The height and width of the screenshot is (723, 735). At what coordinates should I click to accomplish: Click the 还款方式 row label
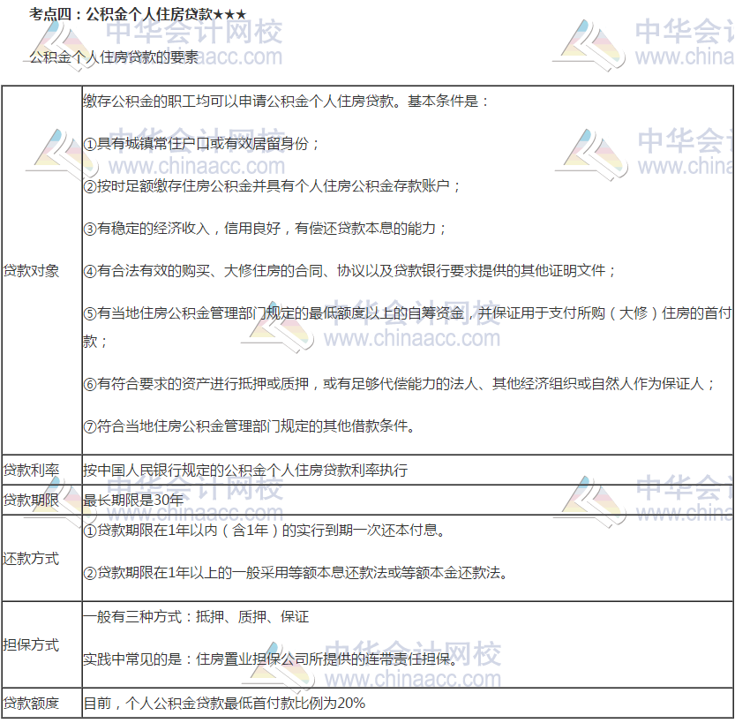pyautogui.click(x=32, y=558)
